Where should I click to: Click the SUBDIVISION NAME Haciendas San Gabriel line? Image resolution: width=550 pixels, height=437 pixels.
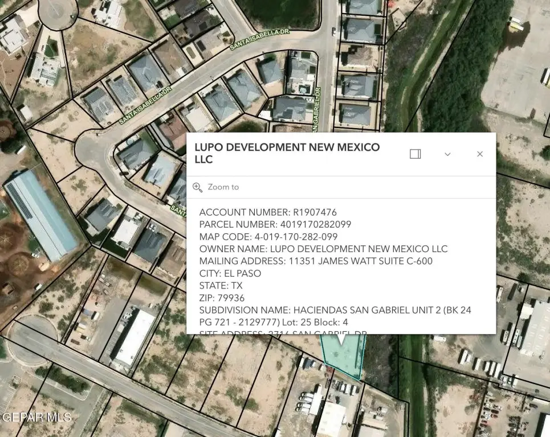click(335, 310)
